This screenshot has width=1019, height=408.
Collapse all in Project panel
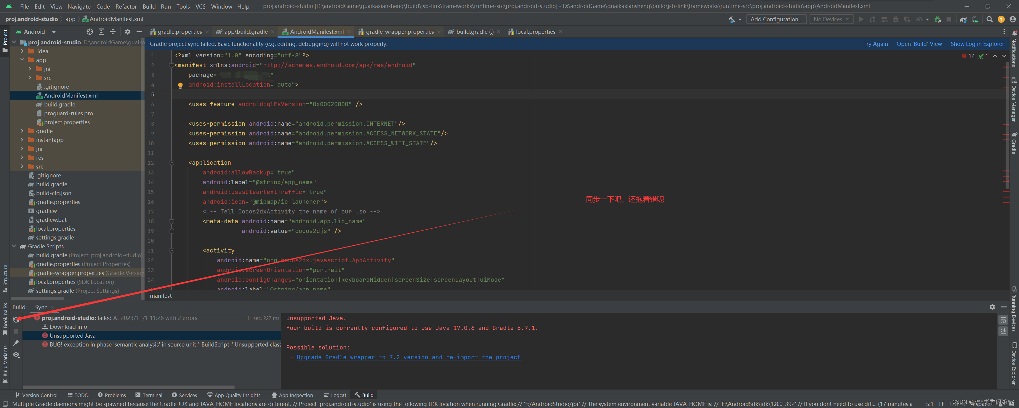[x=113, y=32]
